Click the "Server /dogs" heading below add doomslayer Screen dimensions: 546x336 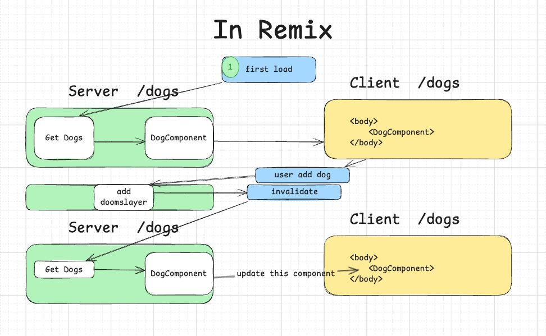[123, 228]
